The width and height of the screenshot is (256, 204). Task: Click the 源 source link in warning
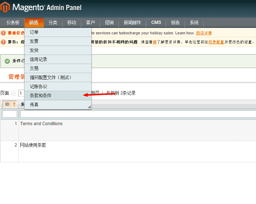[x=155, y=42]
